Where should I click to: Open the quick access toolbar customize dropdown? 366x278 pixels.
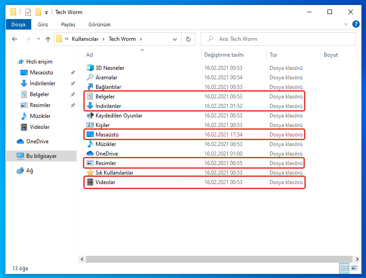(x=46, y=12)
